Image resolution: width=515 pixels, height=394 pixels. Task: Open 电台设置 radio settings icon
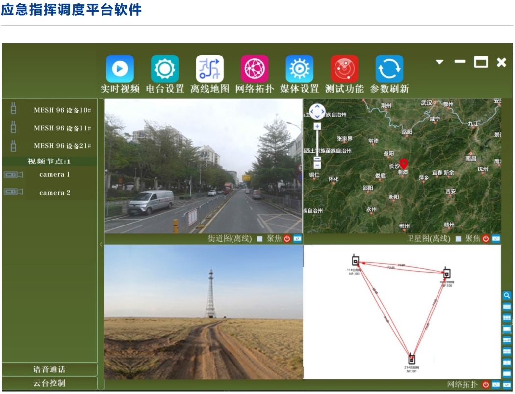[165, 69]
